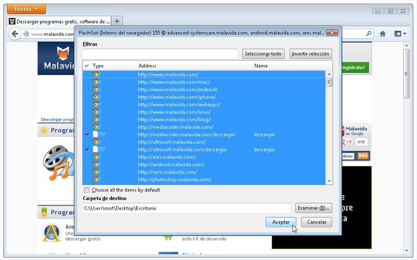Click the web page scrollbar thumb
Image resolution: width=417 pixels, height=260 pixels.
(x=406, y=74)
